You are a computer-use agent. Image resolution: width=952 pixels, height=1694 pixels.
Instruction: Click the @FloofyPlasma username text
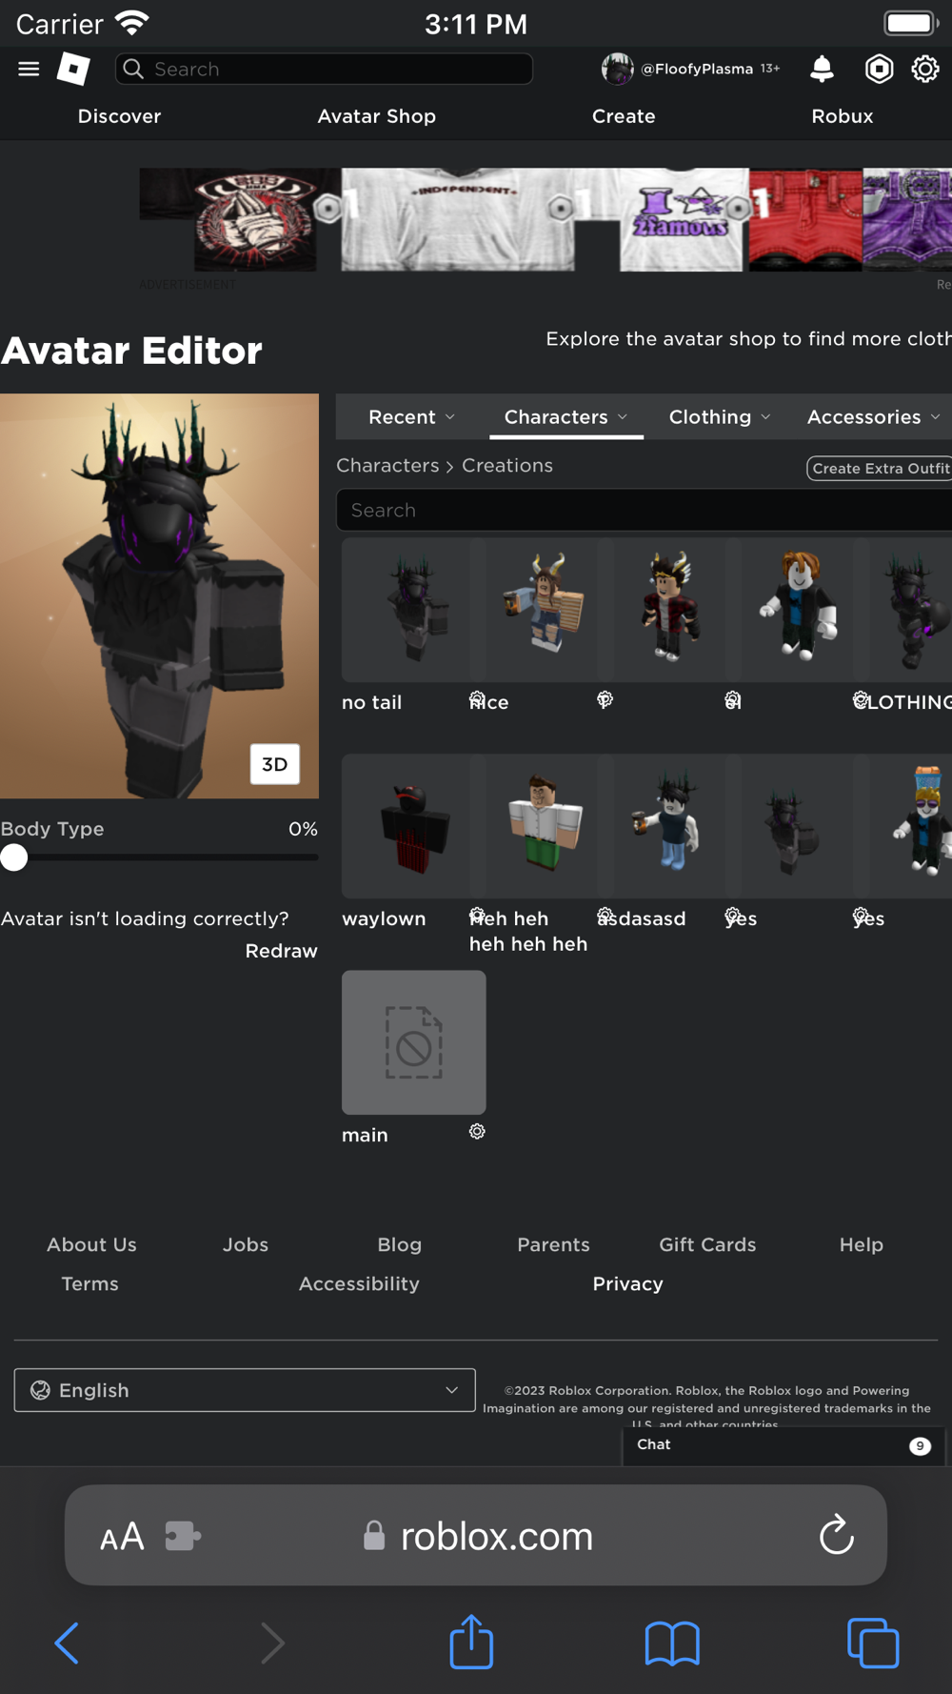tap(697, 69)
